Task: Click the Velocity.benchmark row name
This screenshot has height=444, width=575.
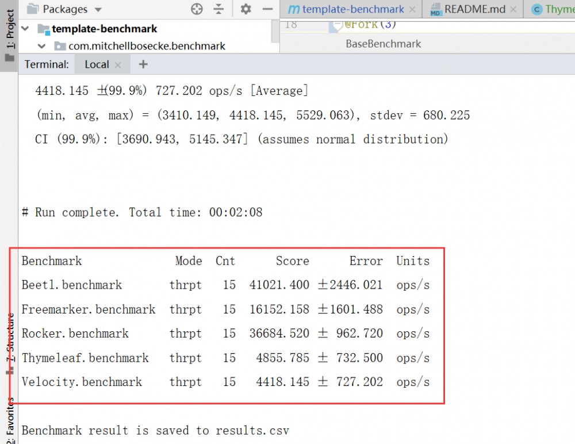Action: (82, 382)
